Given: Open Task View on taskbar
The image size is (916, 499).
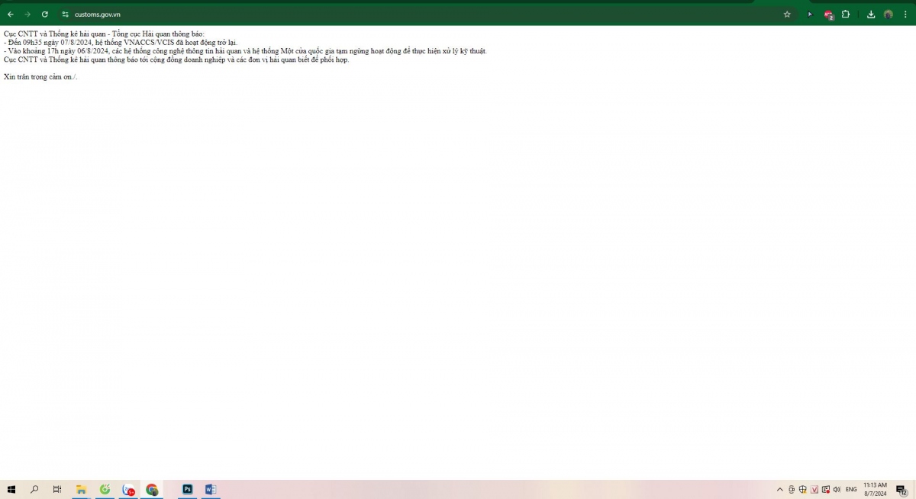Looking at the screenshot, I should [57, 490].
